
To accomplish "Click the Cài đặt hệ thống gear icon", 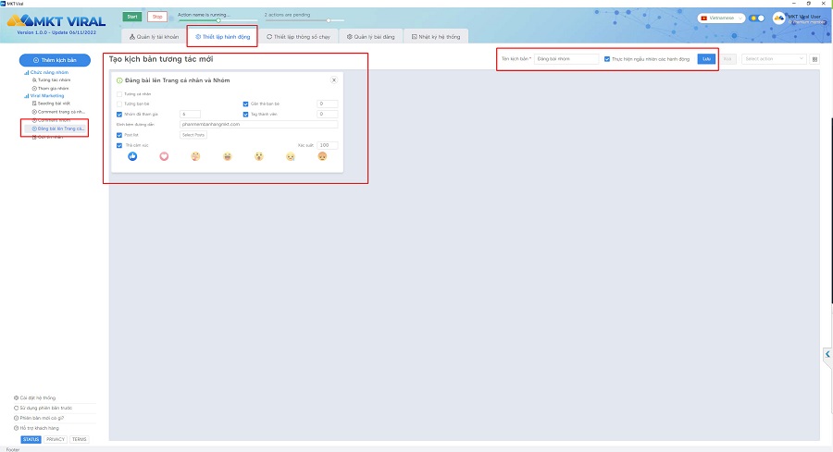I will (16, 397).
